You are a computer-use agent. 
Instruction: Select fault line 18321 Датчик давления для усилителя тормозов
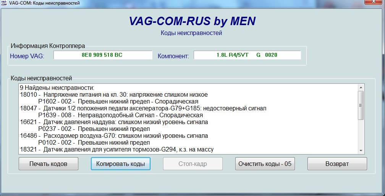point(116,149)
